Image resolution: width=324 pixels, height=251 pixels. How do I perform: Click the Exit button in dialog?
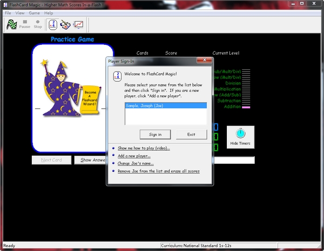(191, 135)
